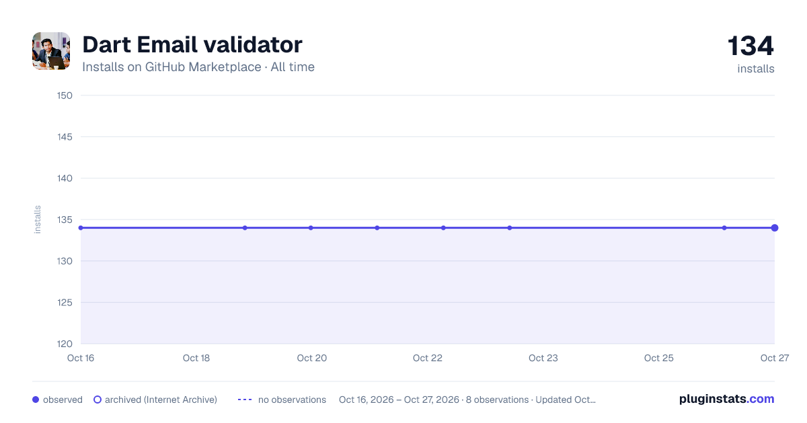Image resolution: width=807 pixels, height=423 pixels.
Task: Click x-axis label Oct 25
Action: (x=659, y=358)
